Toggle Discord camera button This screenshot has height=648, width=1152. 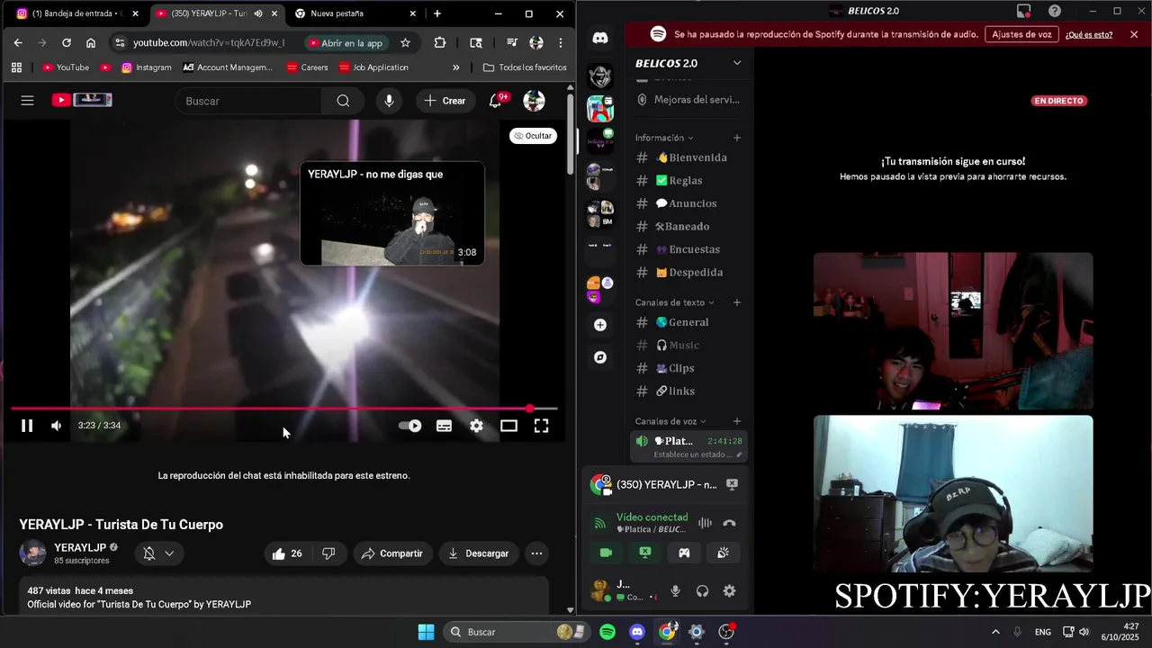[606, 553]
